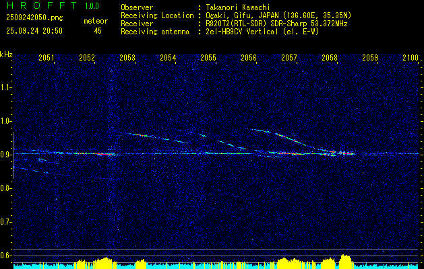Click the kHz axis unit label
424x269 pixels.
click(x=6, y=54)
